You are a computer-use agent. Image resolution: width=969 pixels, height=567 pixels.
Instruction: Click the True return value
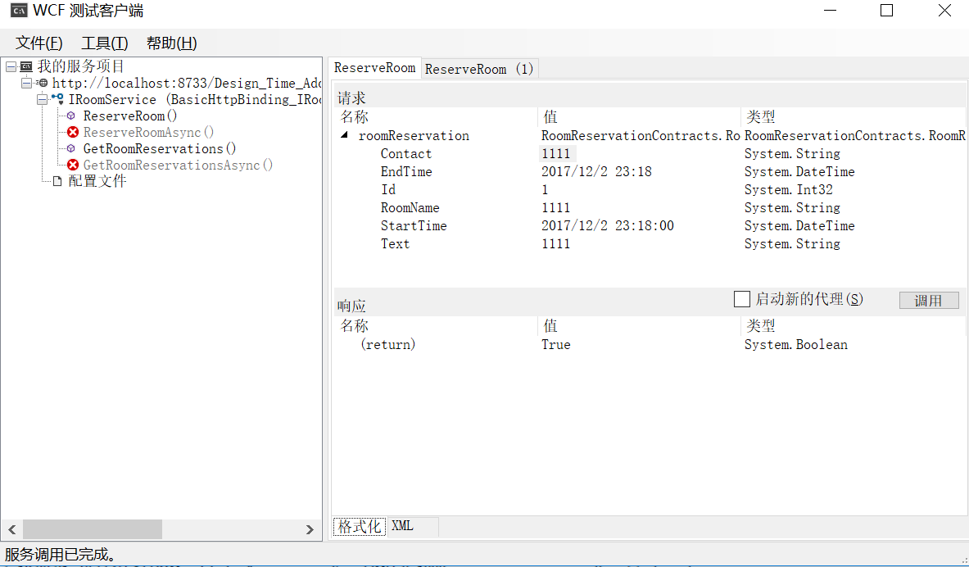point(555,344)
